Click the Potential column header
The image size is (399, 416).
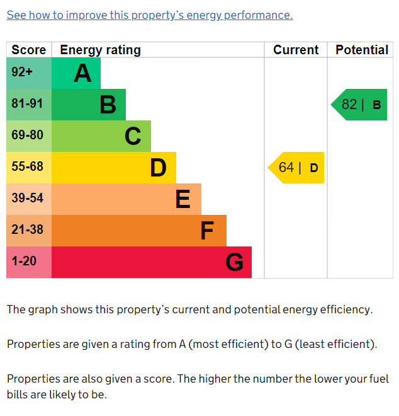tap(362, 50)
